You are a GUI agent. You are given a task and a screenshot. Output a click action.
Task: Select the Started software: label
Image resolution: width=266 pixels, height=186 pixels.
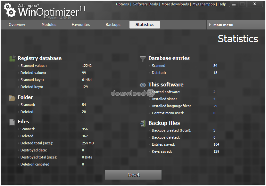[166, 92]
